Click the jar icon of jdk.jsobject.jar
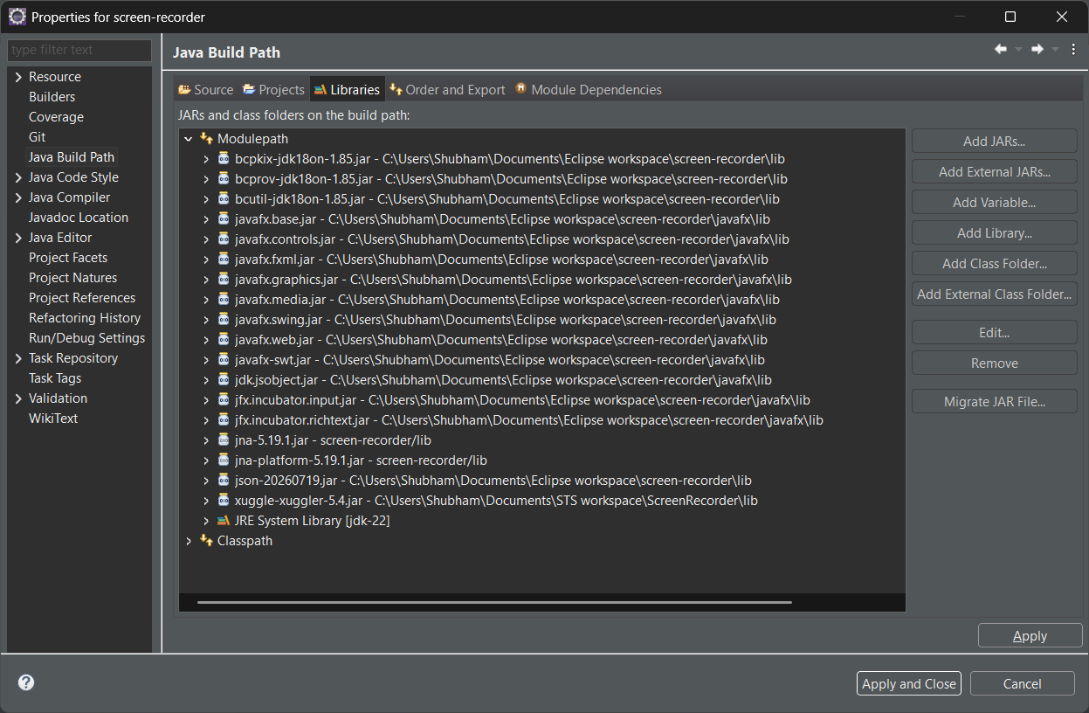Viewport: 1089px width, 713px height. [224, 380]
